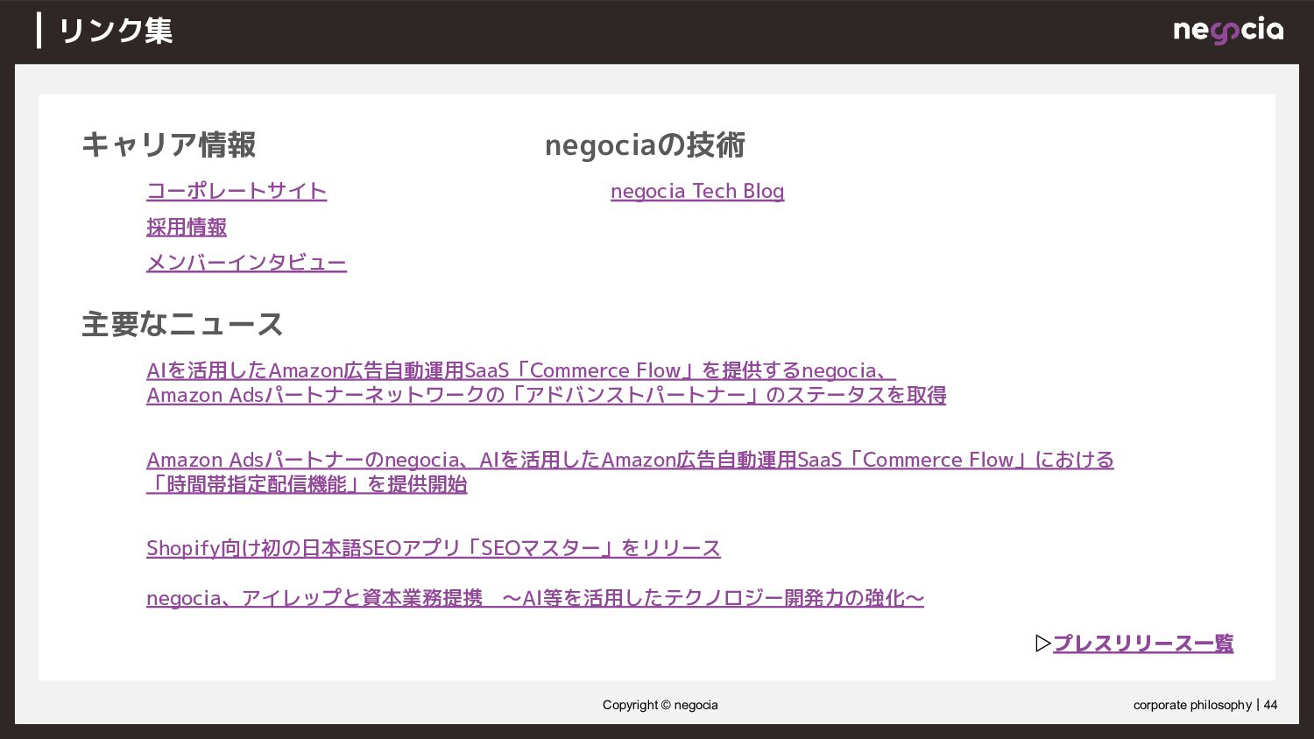Click the triangle marker before プレスリリース一覧
The width and height of the screenshot is (1314, 739).
pos(1042,644)
